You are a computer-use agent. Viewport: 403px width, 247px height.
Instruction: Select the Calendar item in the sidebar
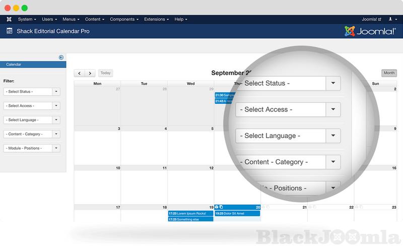(33, 65)
